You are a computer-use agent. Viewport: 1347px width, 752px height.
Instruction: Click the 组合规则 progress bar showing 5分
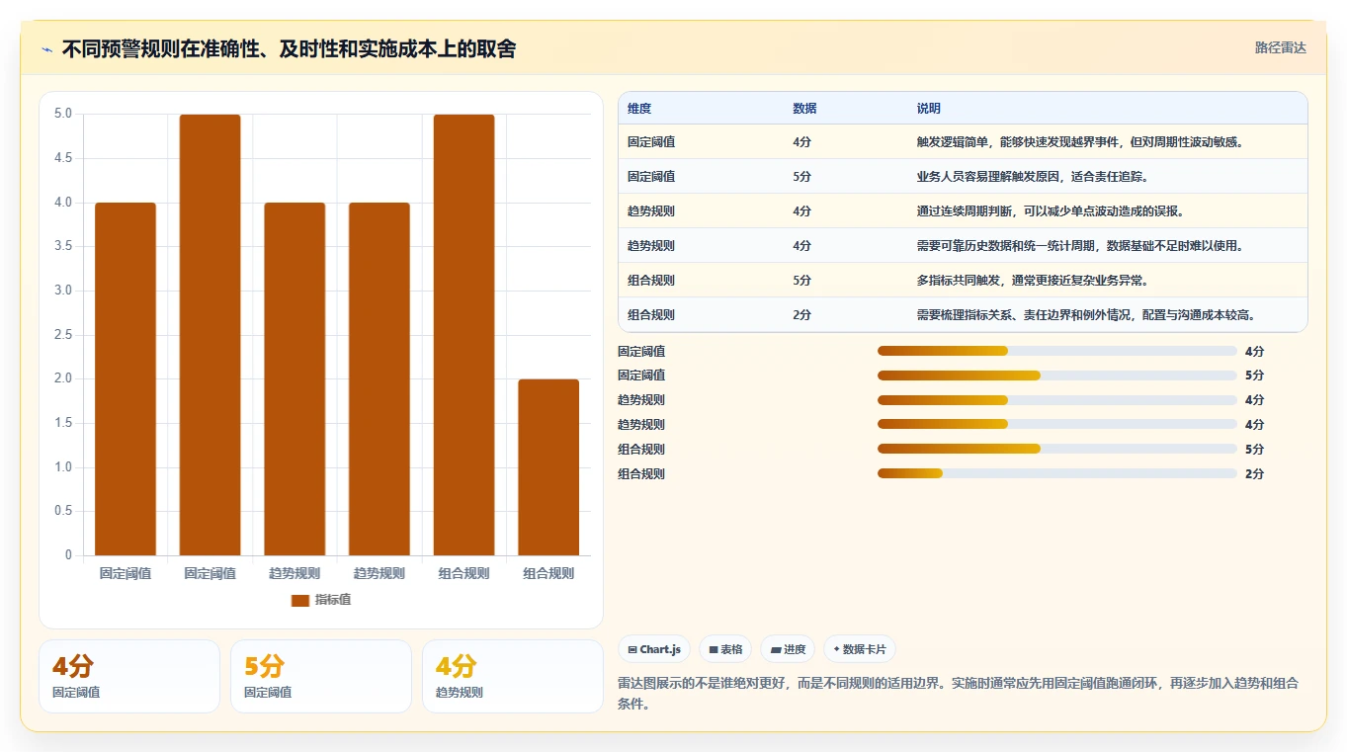point(1057,449)
